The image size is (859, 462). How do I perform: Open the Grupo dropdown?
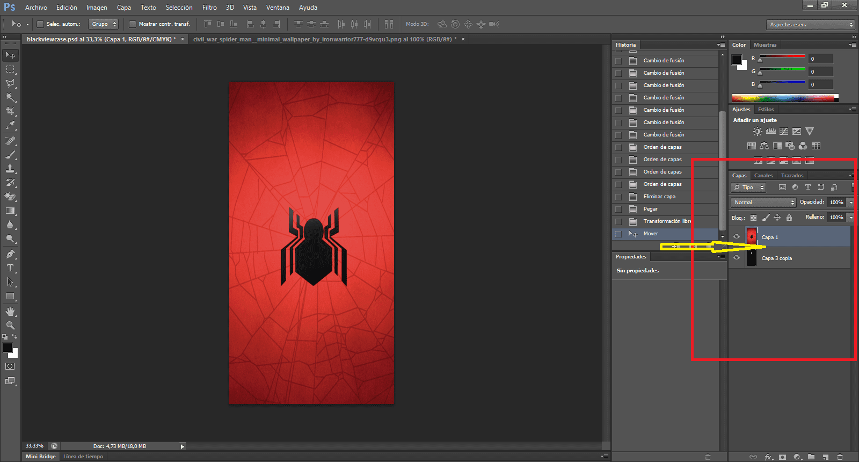click(103, 24)
